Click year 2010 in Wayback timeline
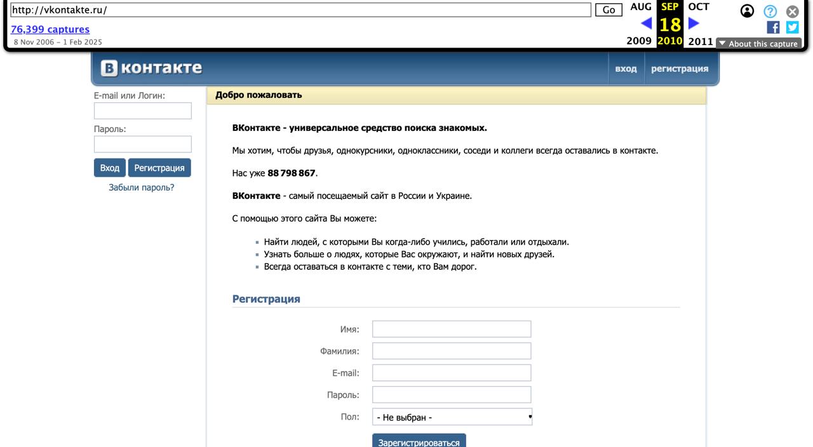Viewport: 813px width, 447px height. pyautogui.click(x=670, y=41)
